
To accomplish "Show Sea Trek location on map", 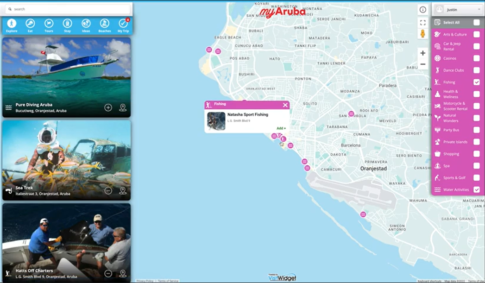I will (x=123, y=190).
